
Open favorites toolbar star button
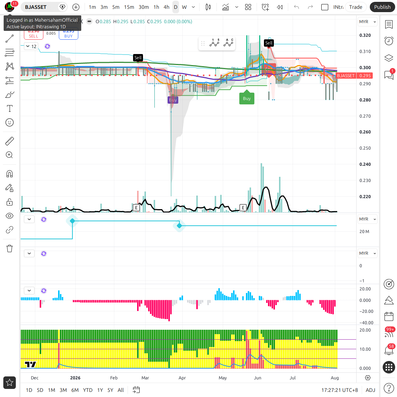(10, 383)
